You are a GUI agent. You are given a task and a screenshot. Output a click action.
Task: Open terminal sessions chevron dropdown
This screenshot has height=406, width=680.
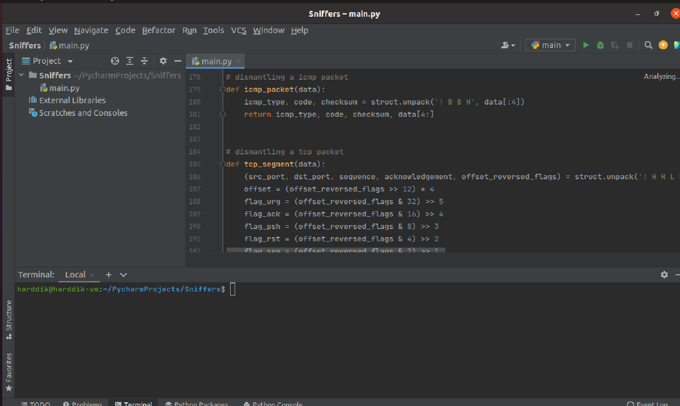point(123,274)
